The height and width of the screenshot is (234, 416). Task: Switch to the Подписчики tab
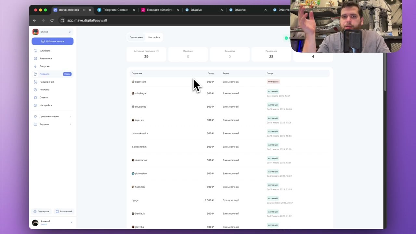coord(136,37)
